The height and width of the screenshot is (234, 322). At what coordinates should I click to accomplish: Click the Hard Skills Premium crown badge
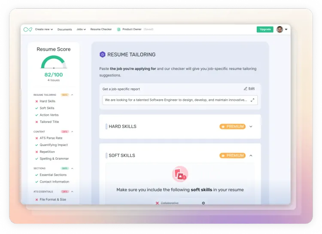click(x=232, y=127)
